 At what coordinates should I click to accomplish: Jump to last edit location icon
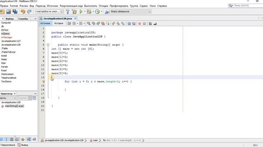(x=69, y=24)
